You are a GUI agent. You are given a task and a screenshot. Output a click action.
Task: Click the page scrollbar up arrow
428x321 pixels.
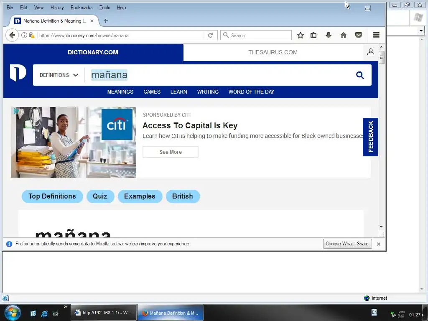click(x=381, y=47)
